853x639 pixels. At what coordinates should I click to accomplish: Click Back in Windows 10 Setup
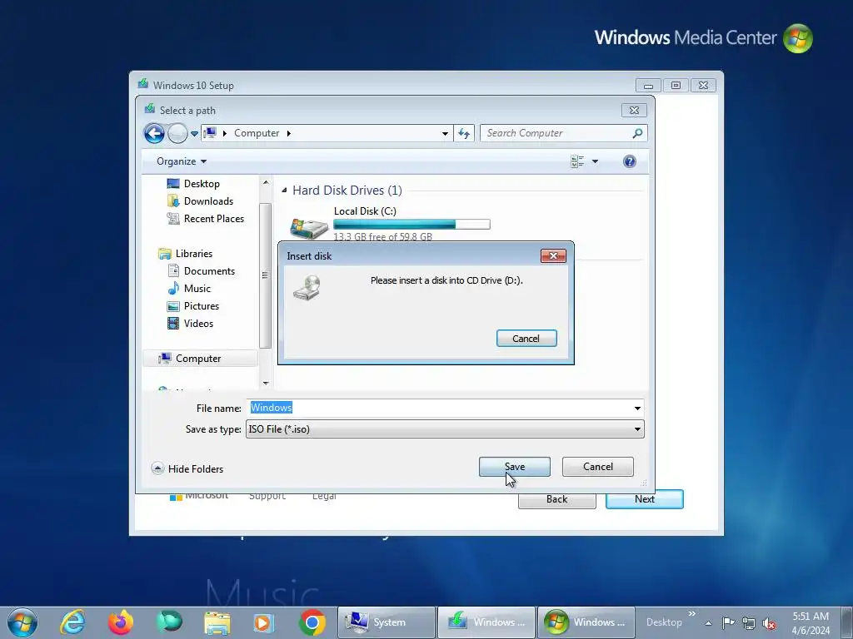(557, 499)
